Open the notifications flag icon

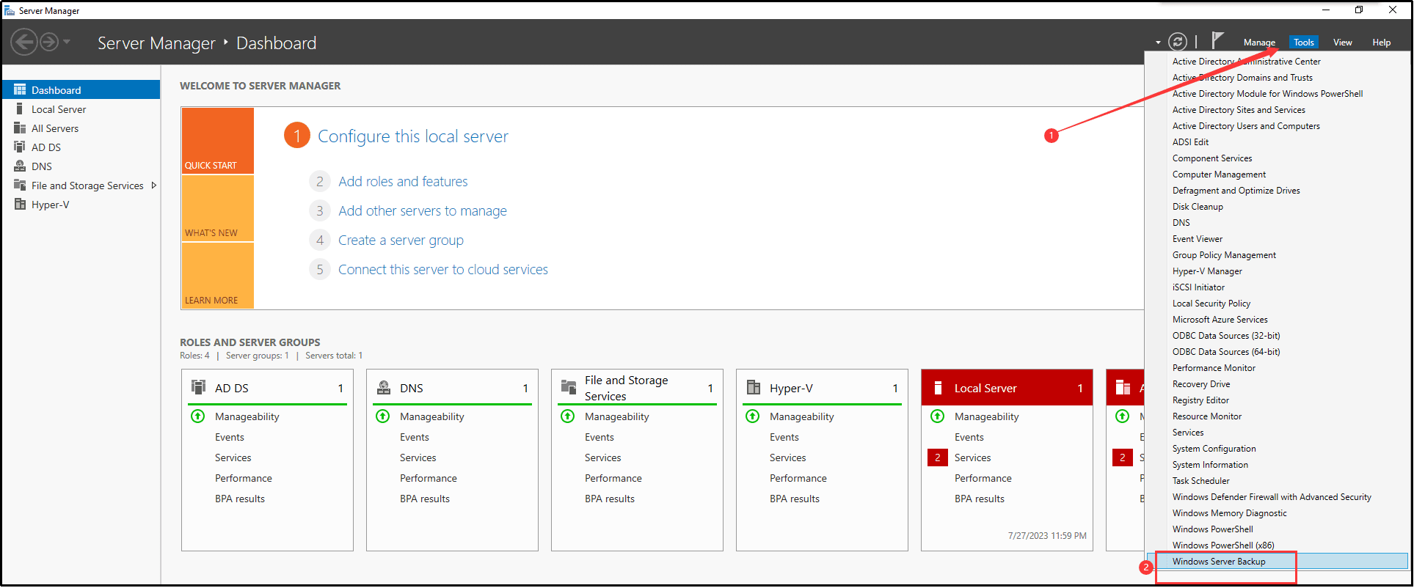[x=1217, y=40]
